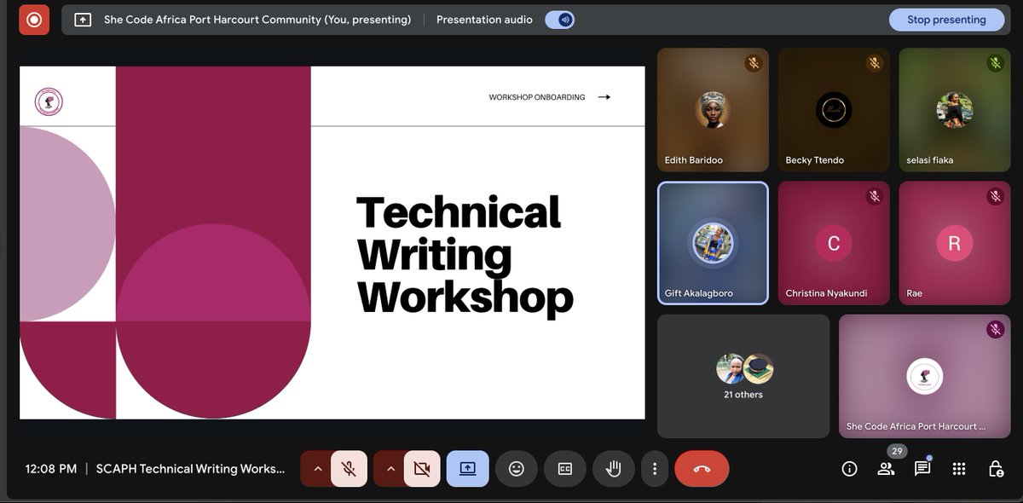Expand audio settings chevron beside microphone
Screen dimensions: 1023x503
(317, 469)
